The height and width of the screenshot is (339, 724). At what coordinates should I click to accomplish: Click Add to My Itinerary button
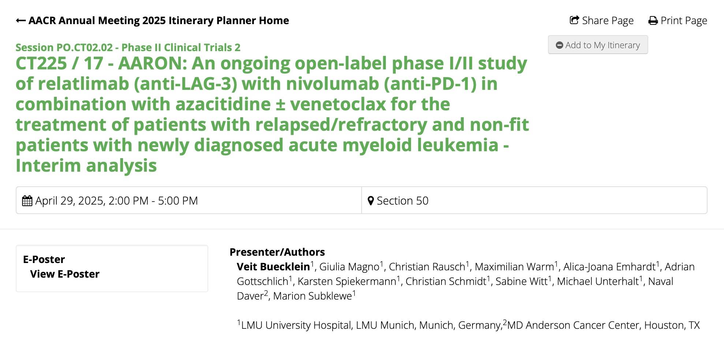point(598,45)
